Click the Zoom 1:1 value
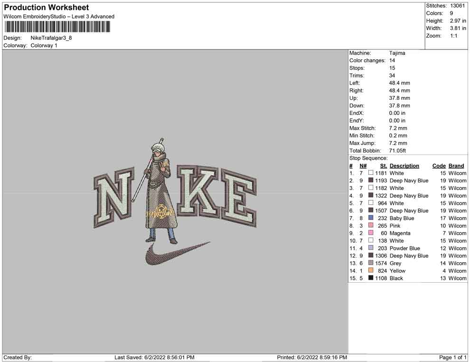This screenshot has height=362, width=470. point(453,36)
